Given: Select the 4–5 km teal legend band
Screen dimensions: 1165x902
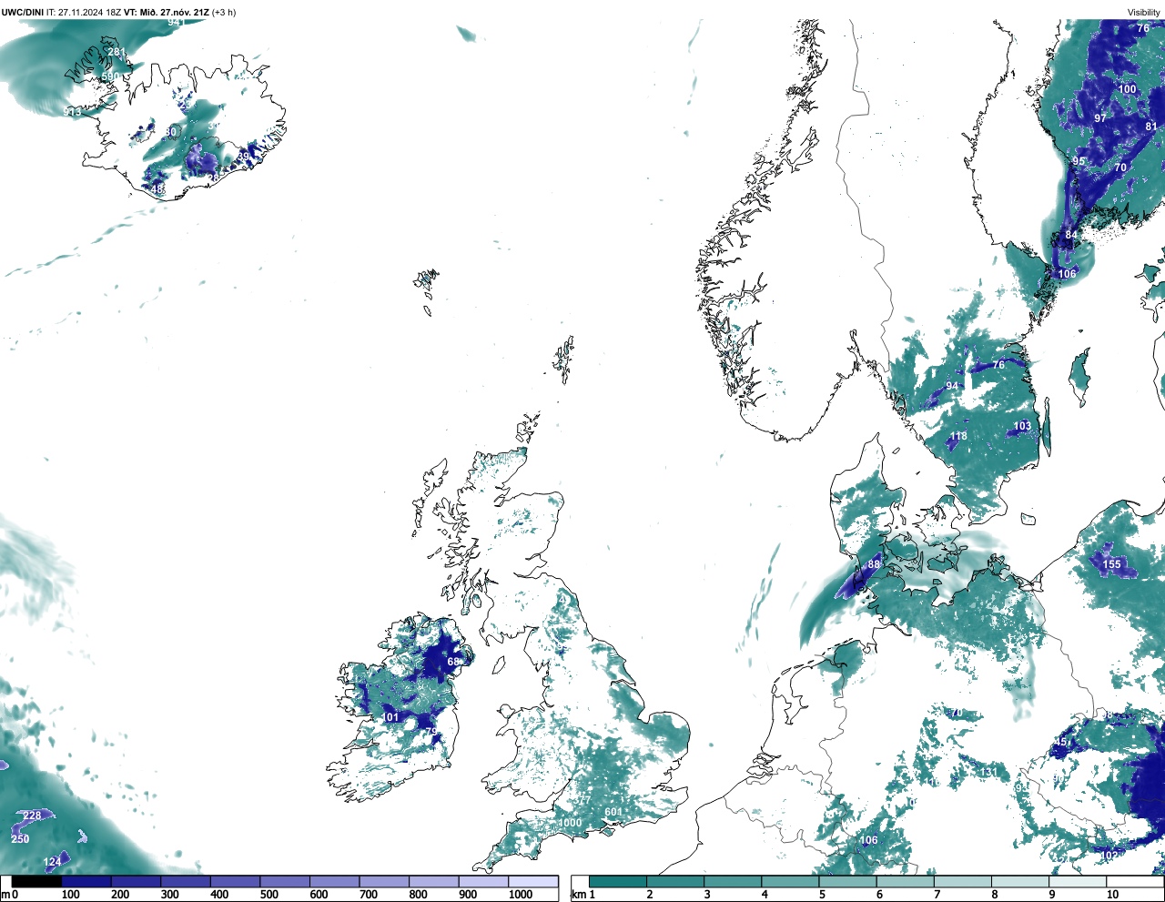Looking at the screenshot, I should pyautogui.click(x=790, y=882).
